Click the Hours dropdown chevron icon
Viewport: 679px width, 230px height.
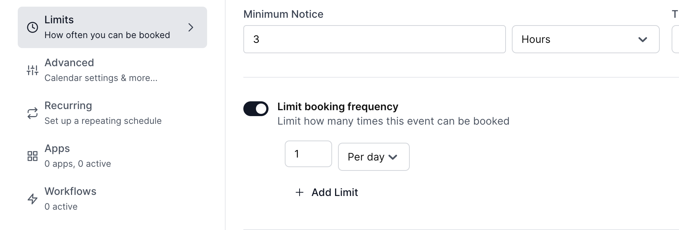point(642,39)
